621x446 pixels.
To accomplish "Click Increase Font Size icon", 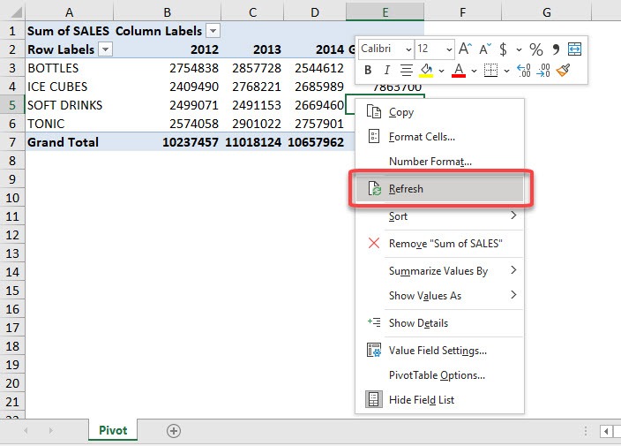I will click(x=466, y=49).
